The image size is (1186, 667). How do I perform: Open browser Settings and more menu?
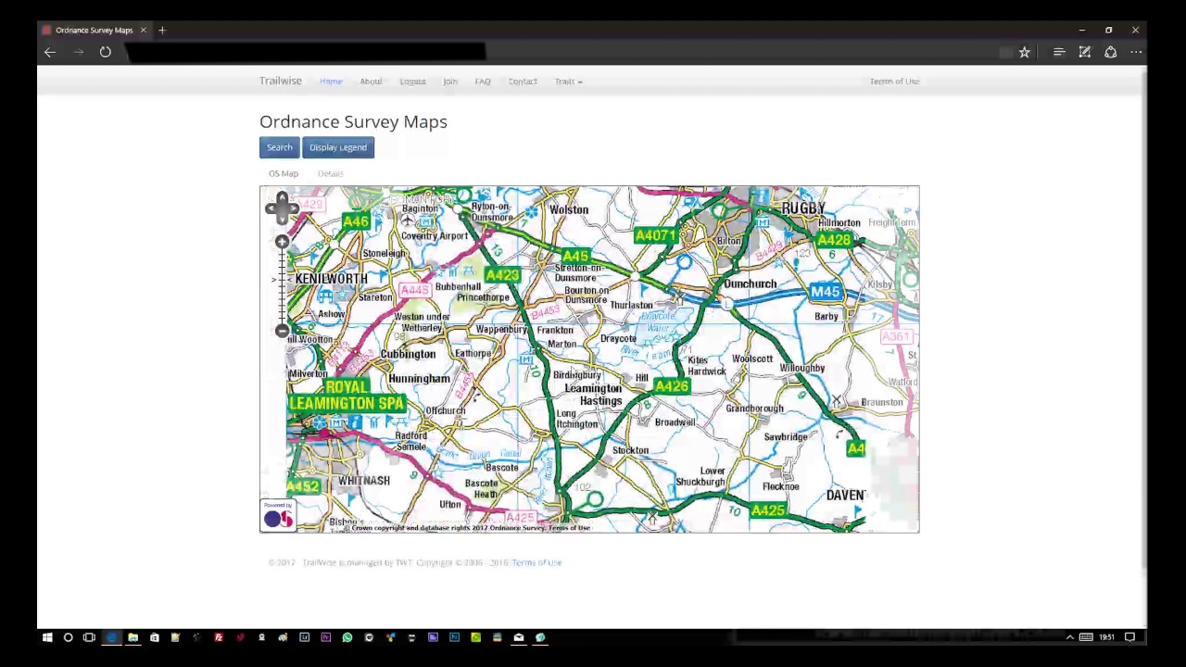coord(1136,53)
